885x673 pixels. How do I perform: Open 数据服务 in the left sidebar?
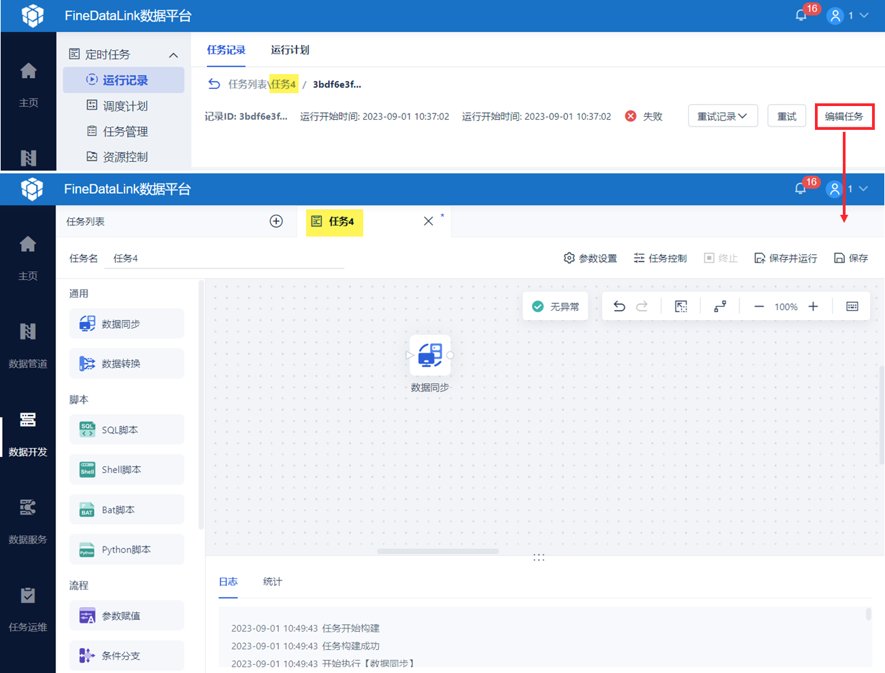click(28, 521)
